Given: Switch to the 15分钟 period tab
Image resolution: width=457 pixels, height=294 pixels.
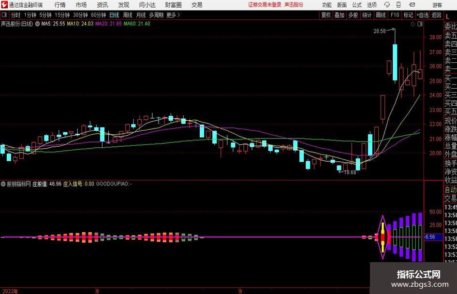Looking at the screenshot, I should tap(62, 15).
